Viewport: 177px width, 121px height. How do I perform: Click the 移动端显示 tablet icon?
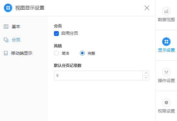pyautogui.click(x=6, y=53)
